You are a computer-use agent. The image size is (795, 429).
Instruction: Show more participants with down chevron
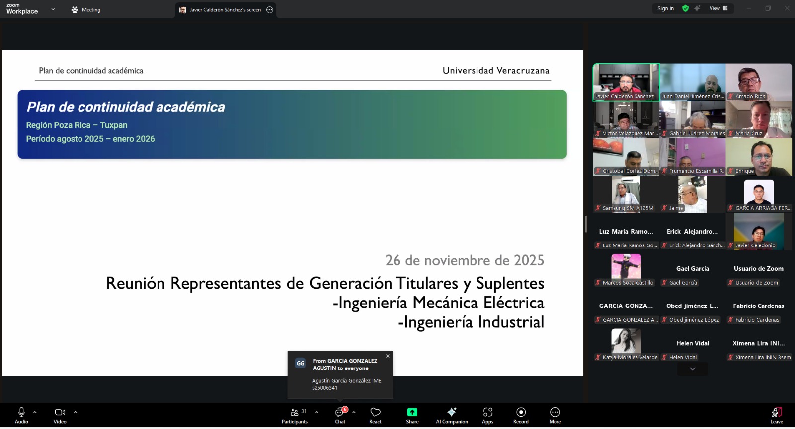692,369
